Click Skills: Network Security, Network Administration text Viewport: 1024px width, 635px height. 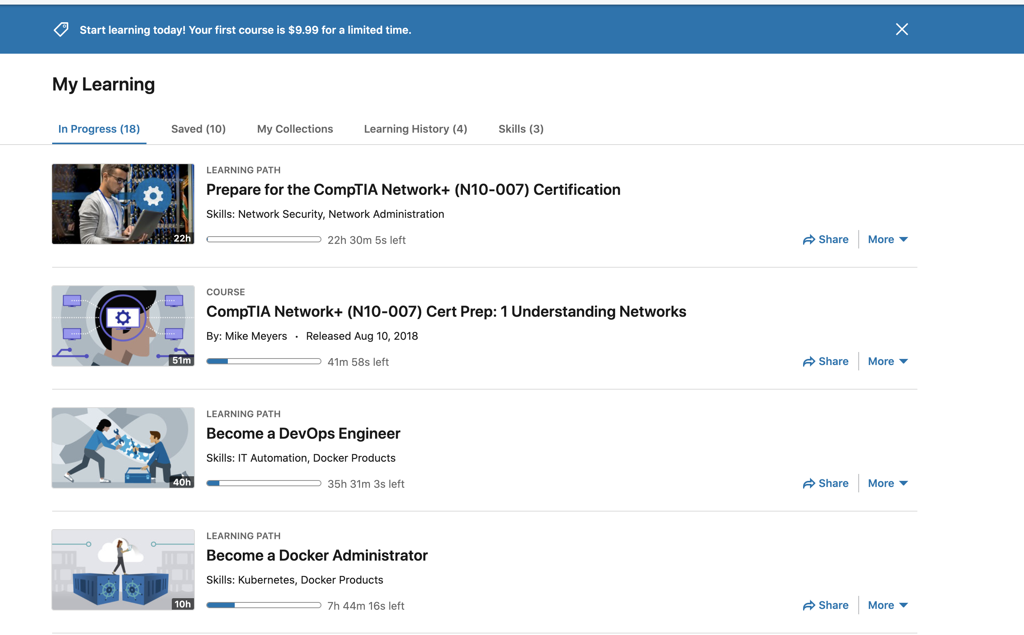point(325,214)
